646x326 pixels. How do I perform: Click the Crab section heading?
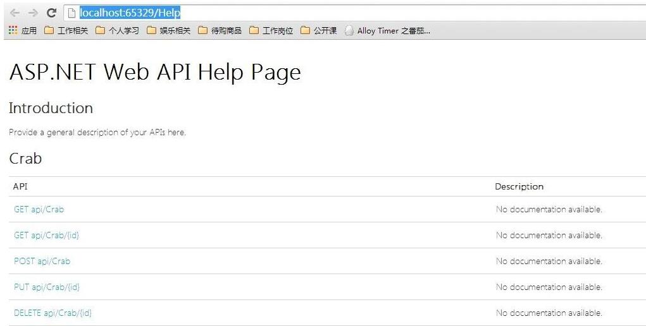[x=25, y=159]
